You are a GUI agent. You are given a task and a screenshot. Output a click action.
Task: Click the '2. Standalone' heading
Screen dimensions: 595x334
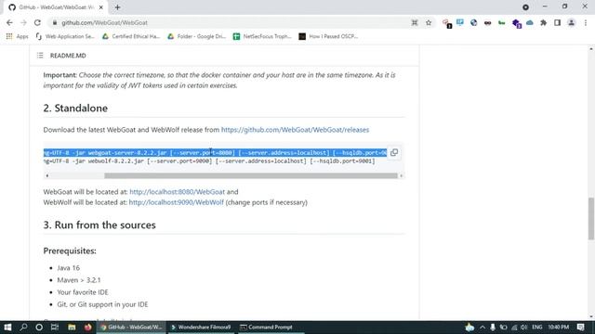pyautogui.click(x=75, y=108)
